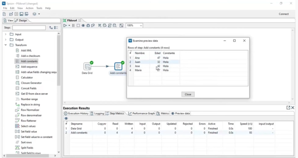298x158 pixels.
Task: Open the Action menu
Action: (x=29, y=8)
